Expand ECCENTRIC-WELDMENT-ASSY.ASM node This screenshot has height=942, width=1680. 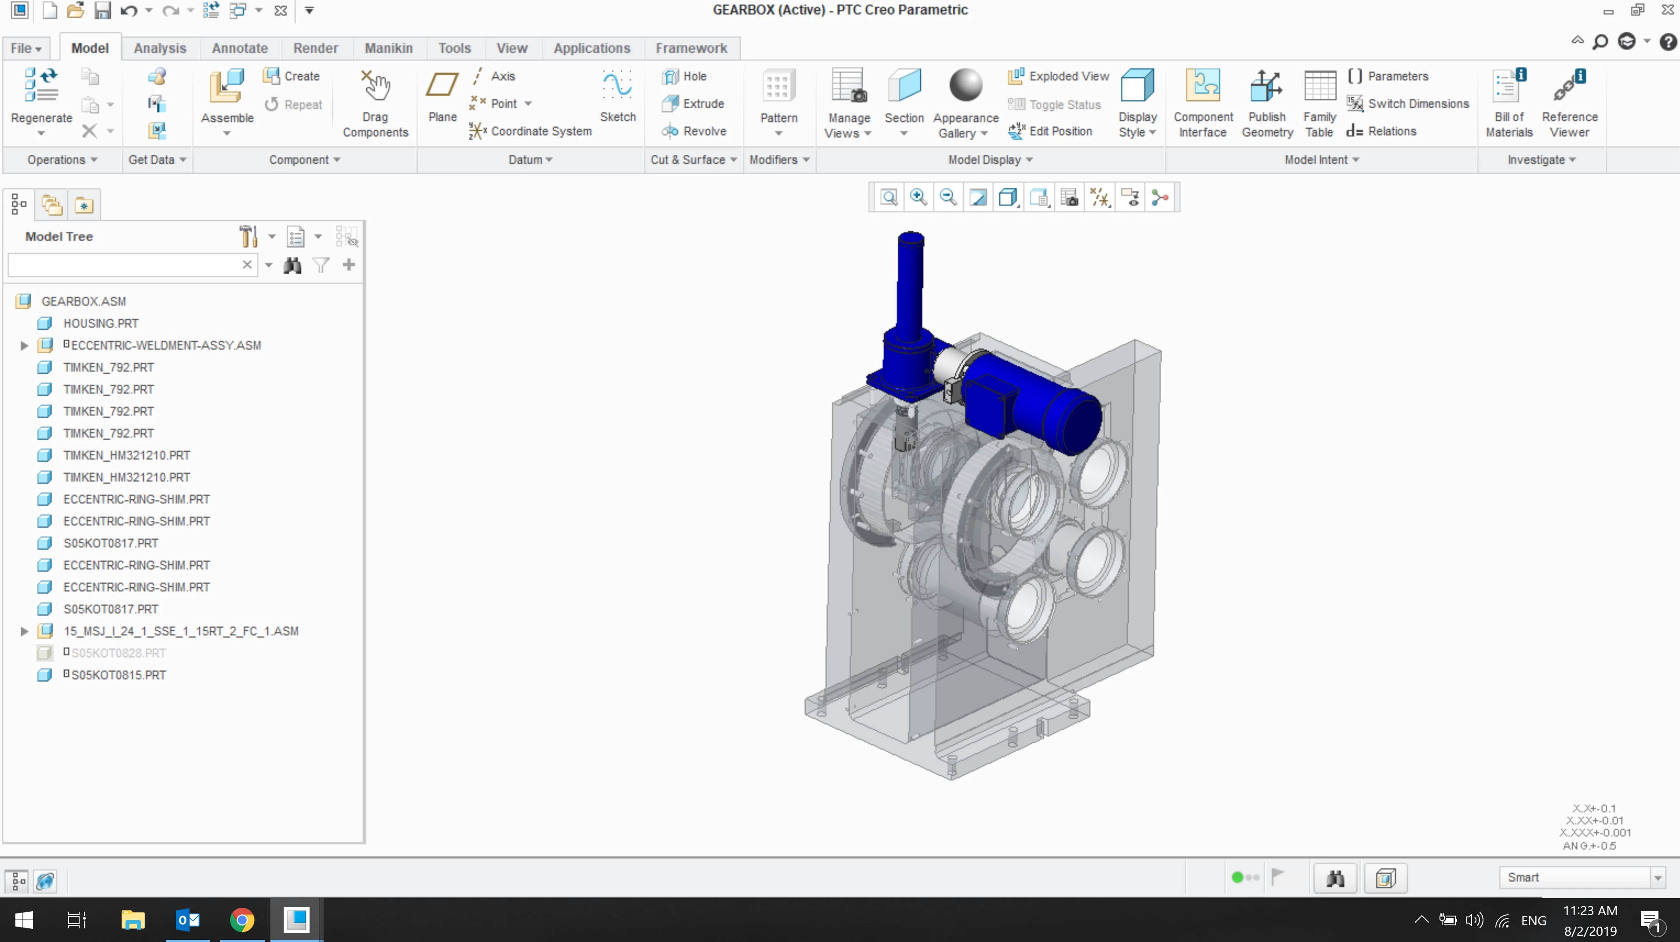24,346
